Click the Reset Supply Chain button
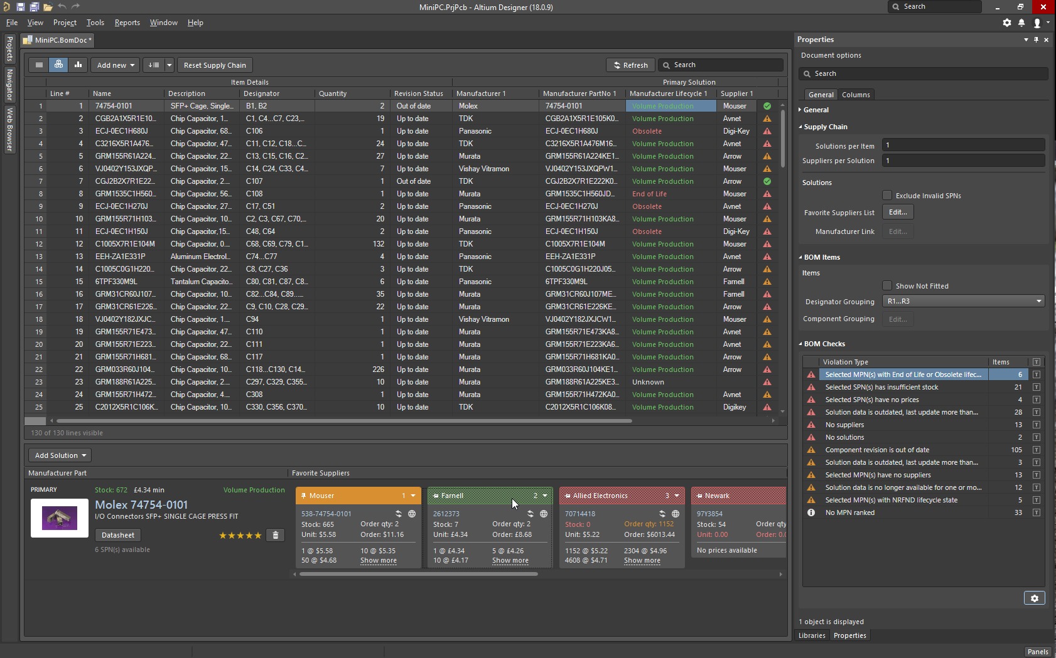 click(215, 65)
